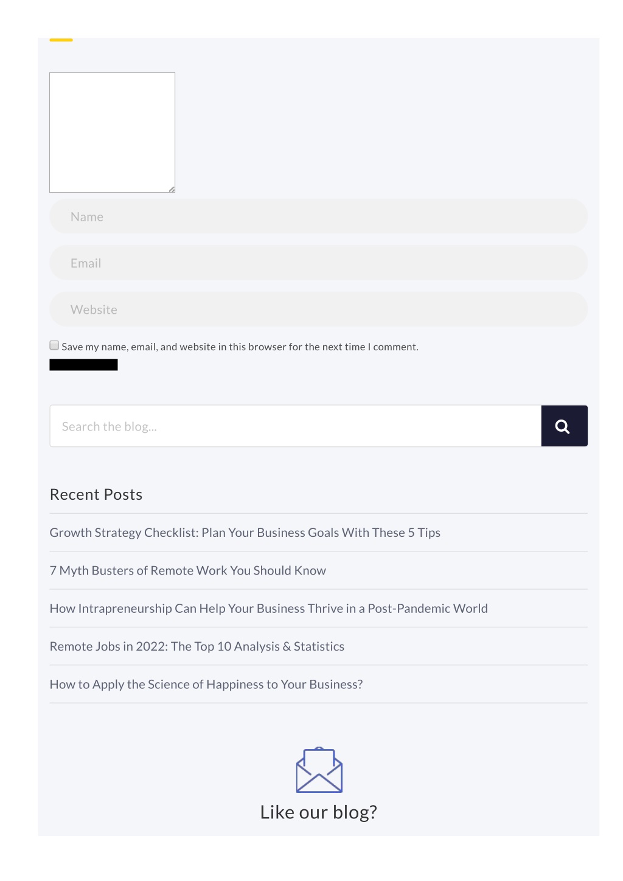Open the Intrapreneurship Post-Pandemic World article
Image resolution: width=623 pixels, height=881 pixels.
268,609
